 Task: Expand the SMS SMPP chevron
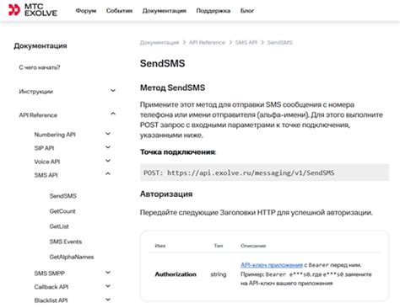pos(108,272)
